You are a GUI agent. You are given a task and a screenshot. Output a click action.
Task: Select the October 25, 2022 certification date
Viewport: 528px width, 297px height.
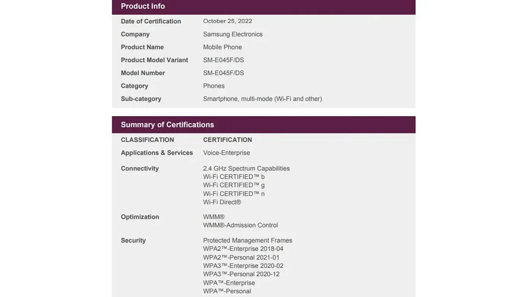click(227, 21)
